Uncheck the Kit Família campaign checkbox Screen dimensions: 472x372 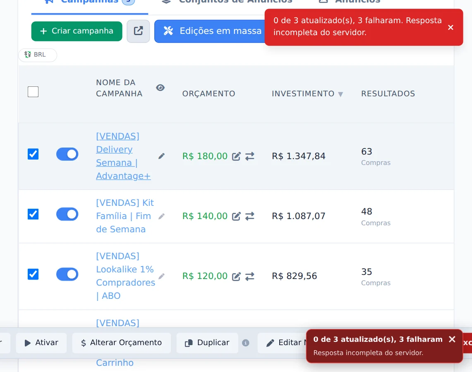pyautogui.click(x=33, y=214)
